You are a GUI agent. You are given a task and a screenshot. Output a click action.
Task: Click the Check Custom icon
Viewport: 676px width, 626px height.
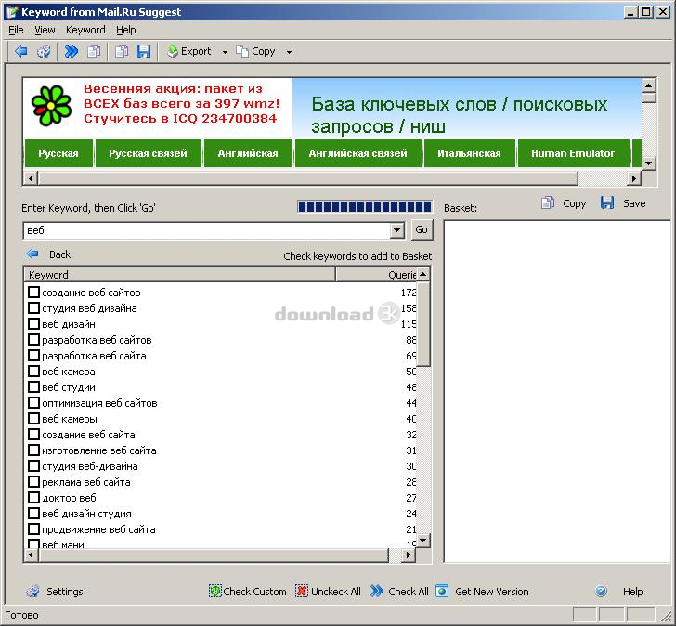pos(215,591)
